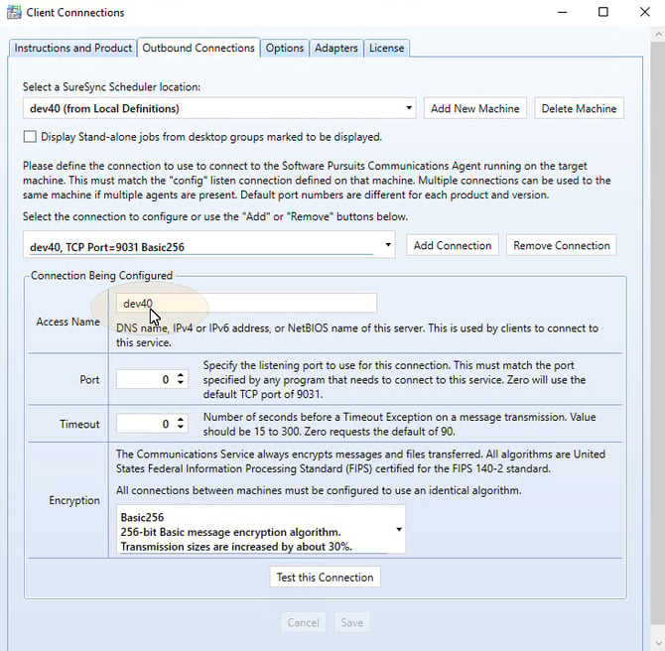Click into the Access Name input field
The height and width of the screenshot is (651, 665).
(x=246, y=304)
